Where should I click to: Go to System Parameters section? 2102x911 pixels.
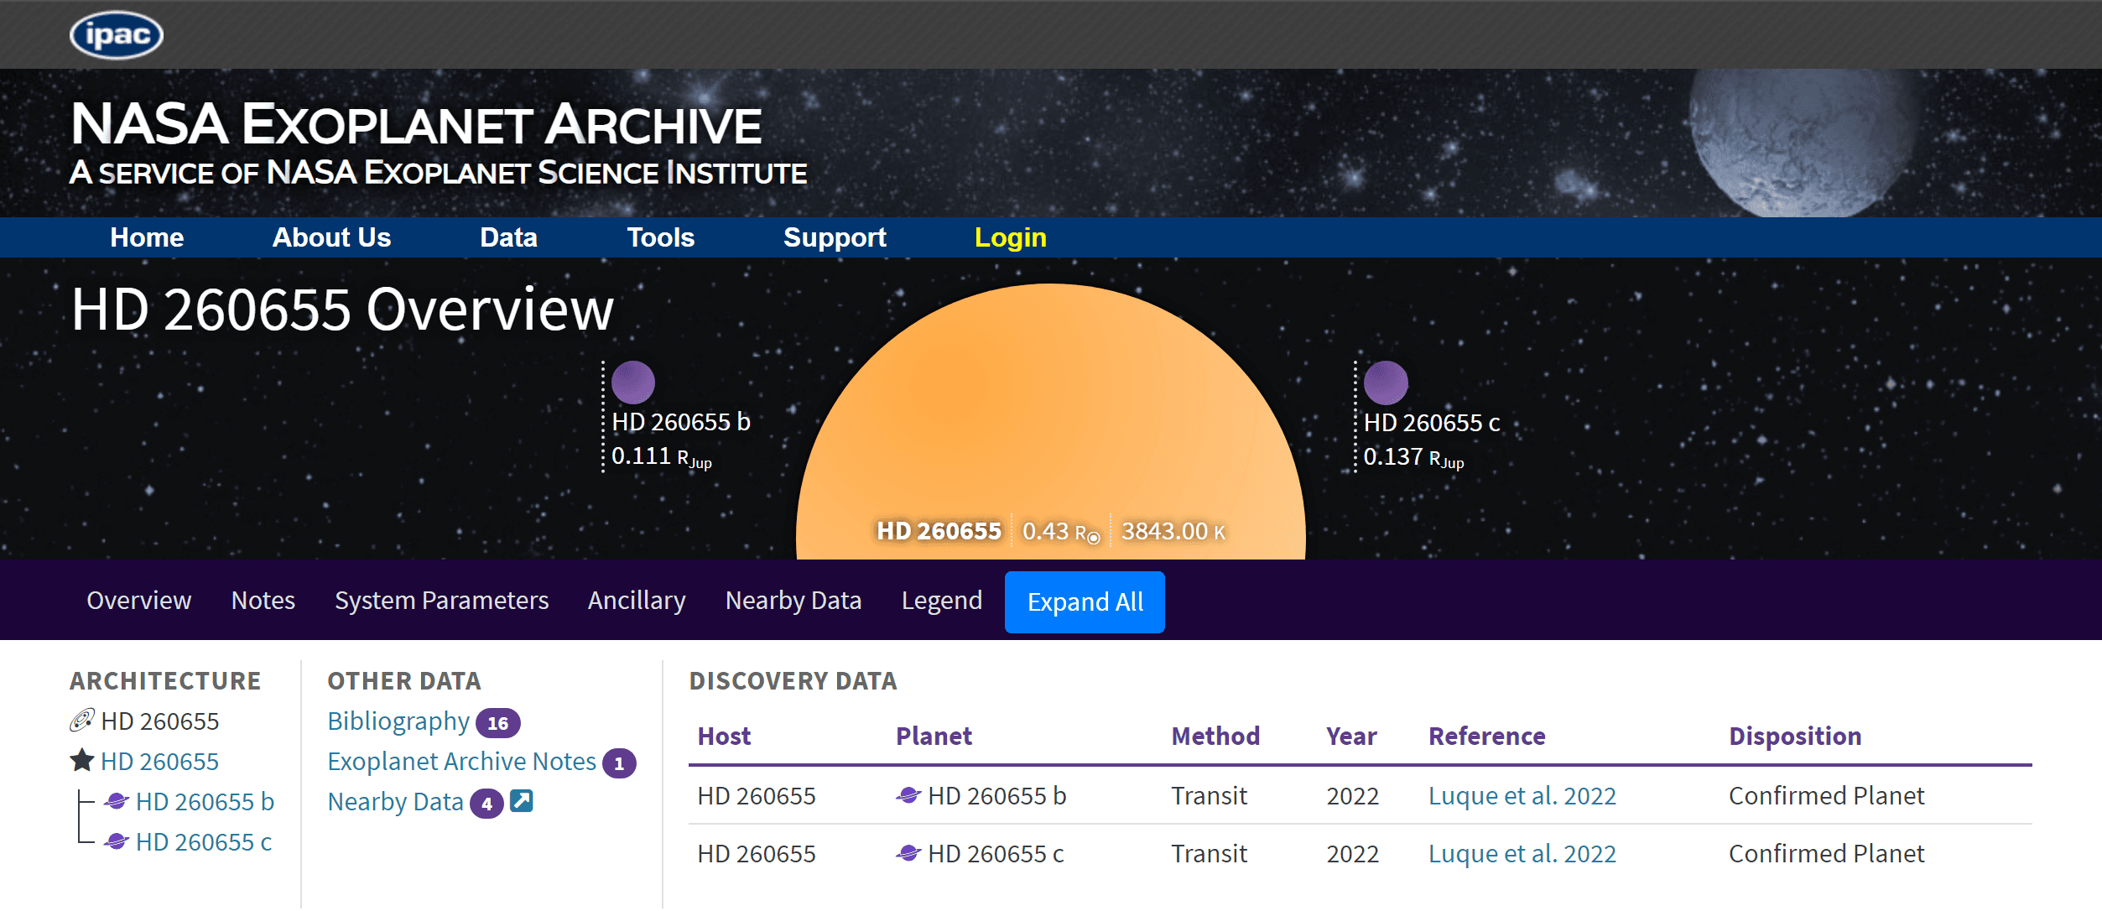(x=441, y=601)
